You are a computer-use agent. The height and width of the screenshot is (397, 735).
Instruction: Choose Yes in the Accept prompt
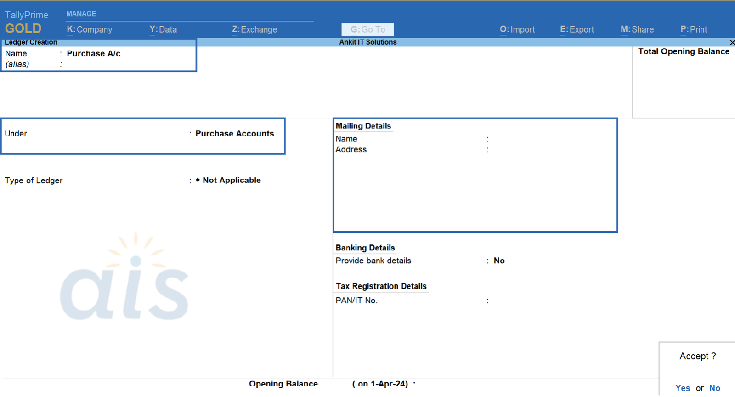click(683, 388)
